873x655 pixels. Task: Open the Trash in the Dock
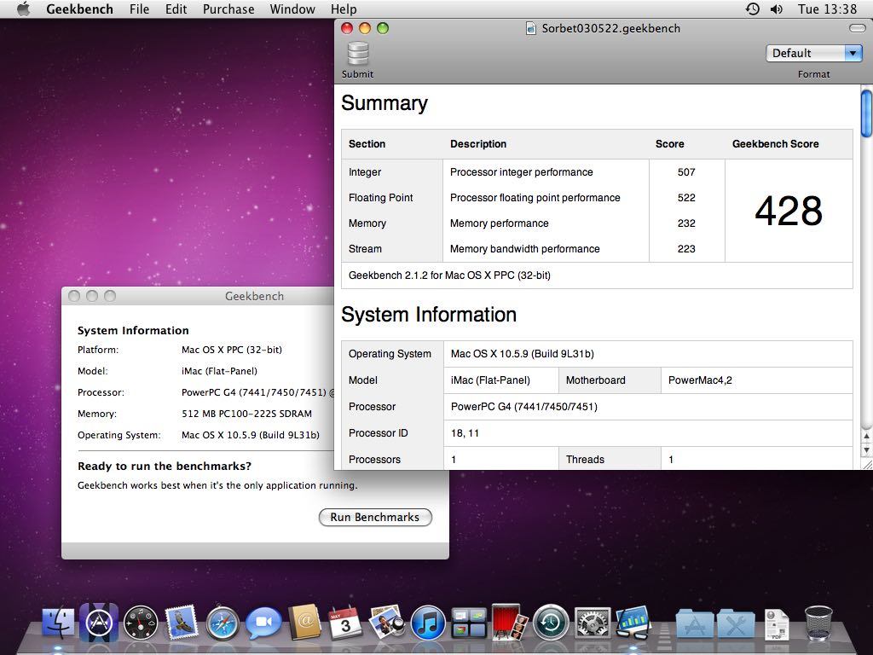[818, 623]
